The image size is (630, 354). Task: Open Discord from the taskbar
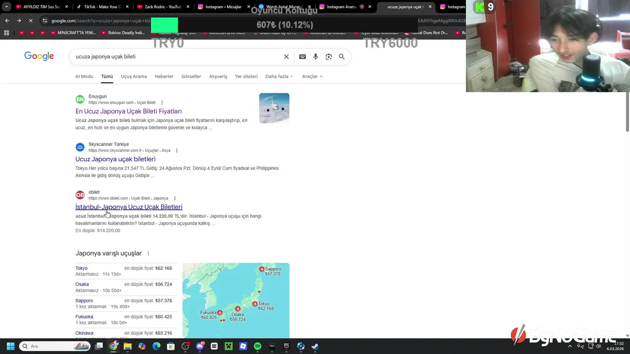tap(200, 346)
